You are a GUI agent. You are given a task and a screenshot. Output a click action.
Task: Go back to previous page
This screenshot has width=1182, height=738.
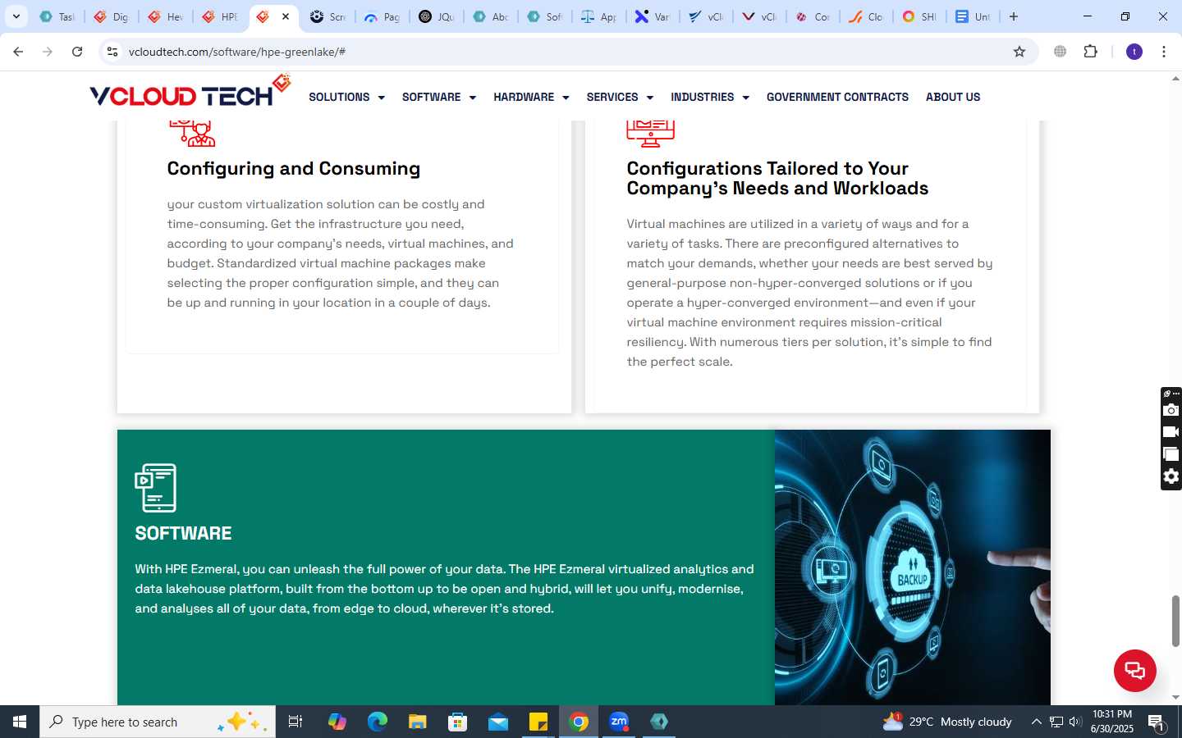(x=18, y=52)
